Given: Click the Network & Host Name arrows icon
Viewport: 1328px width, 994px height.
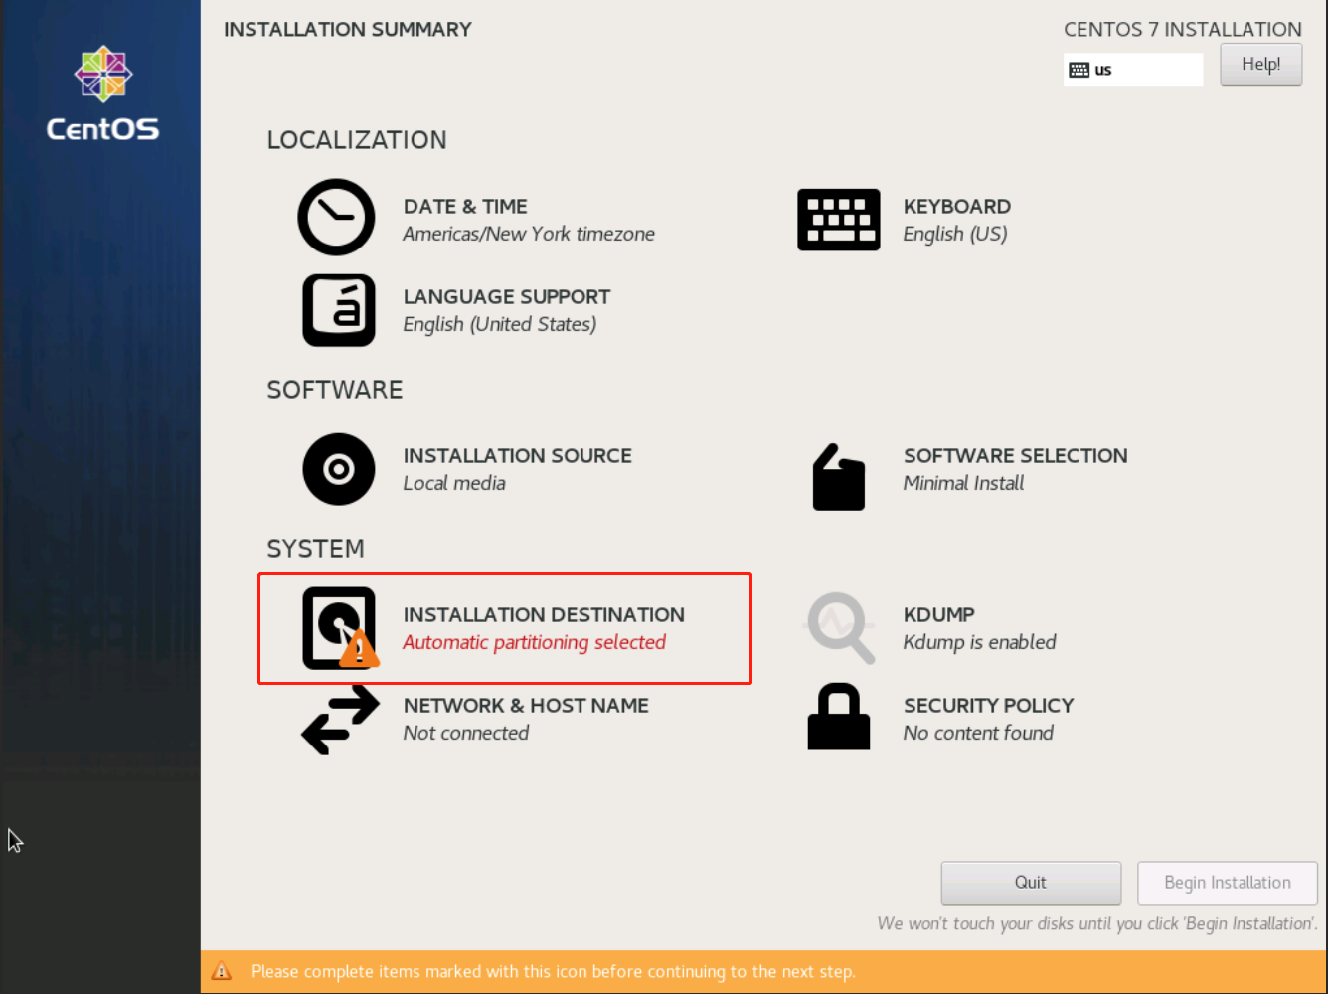Looking at the screenshot, I should [340, 720].
